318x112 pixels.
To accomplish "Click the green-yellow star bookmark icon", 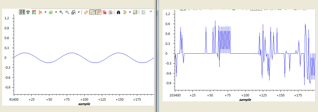I will (51, 12).
